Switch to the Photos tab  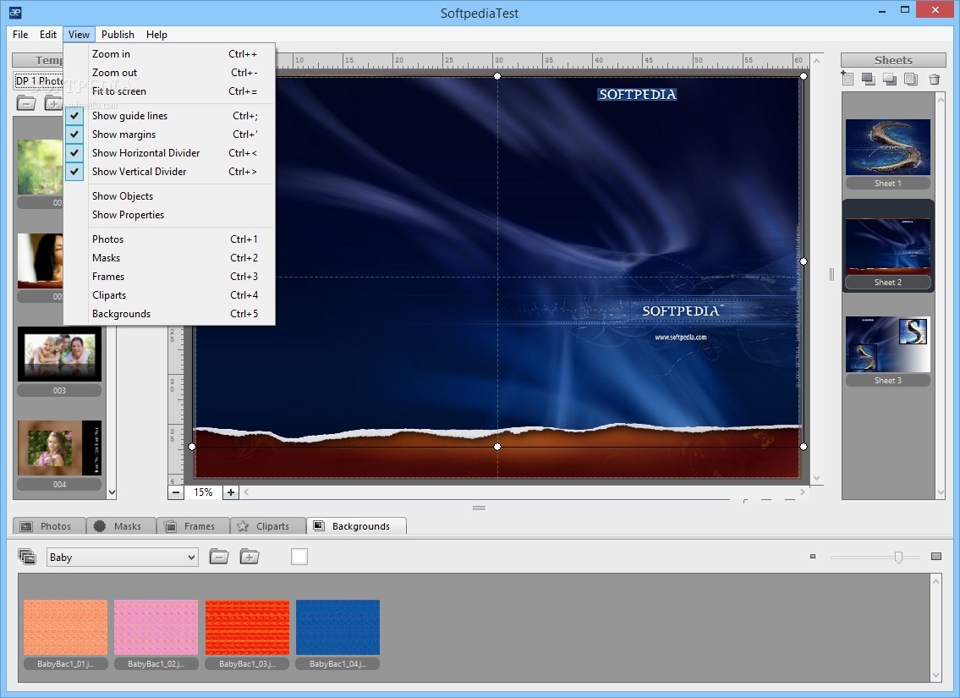tap(48, 526)
